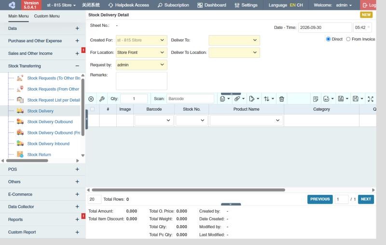
Task: Click the Barcode scan input field
Action: [190, 99]
